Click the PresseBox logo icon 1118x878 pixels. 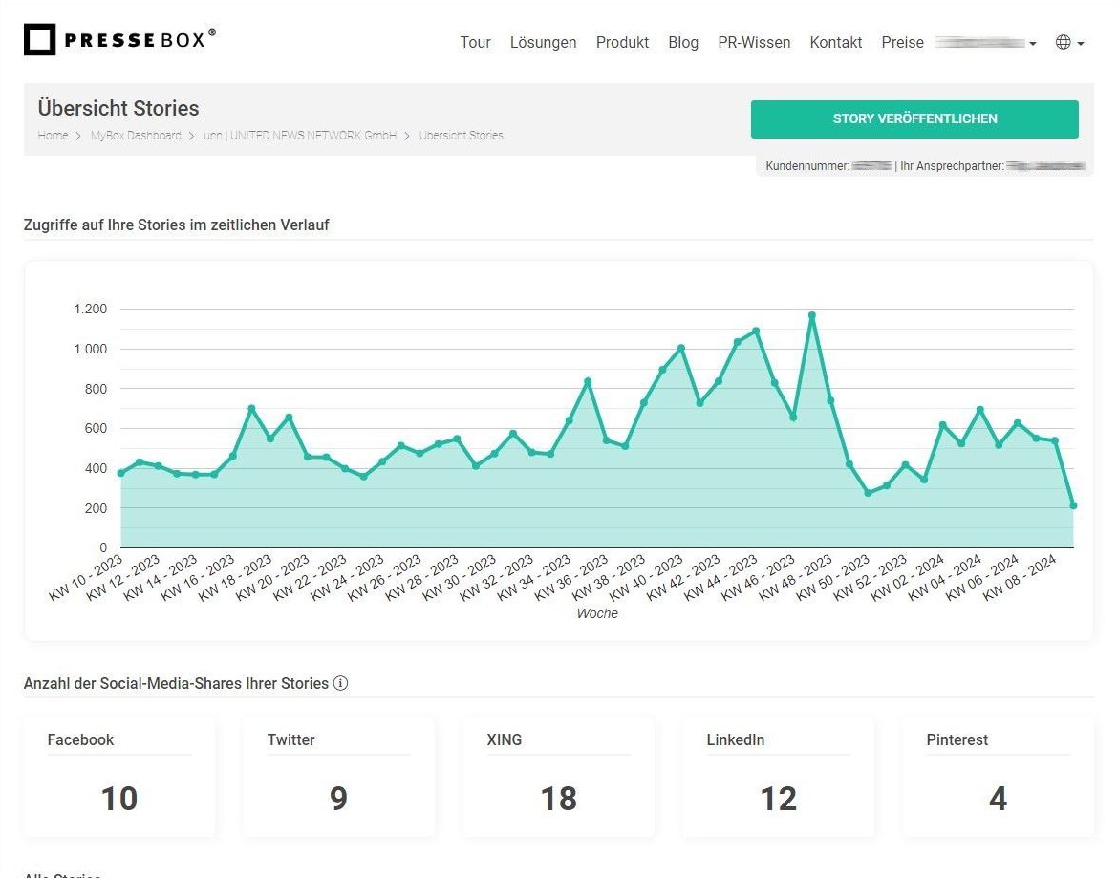(38, 39)
